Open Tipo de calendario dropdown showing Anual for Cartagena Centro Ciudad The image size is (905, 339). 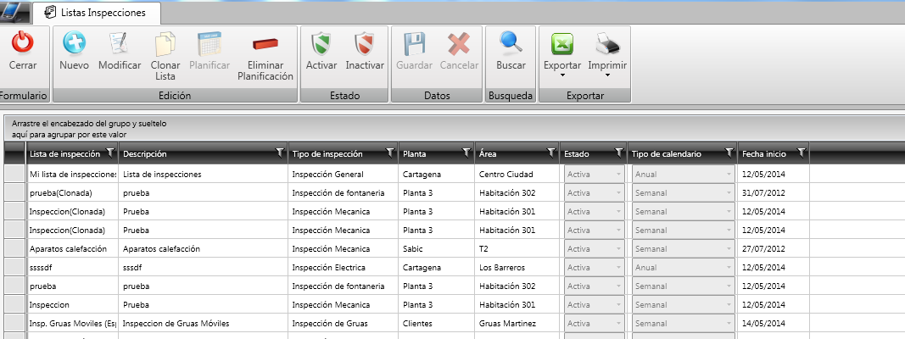tap(684, 174)
